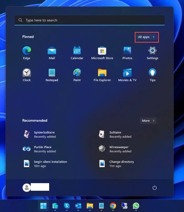The width and height of the screenshot is (184, 212).
Task: Open Settings gear in pinned apps
Action: (x=152, y=53)
